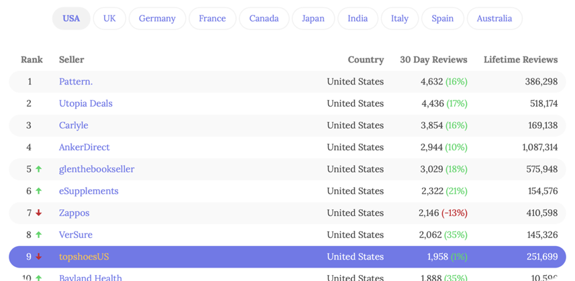Open the Pattern. seller link
Screen dimensions: 575x281
point(76,82)
